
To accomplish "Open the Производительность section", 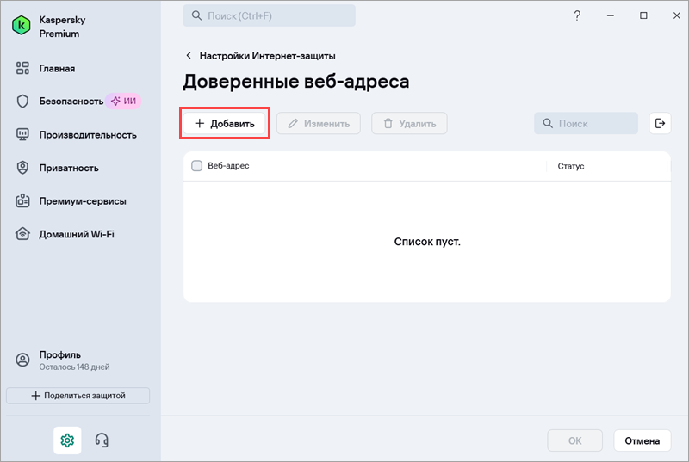I will point(88,135).
